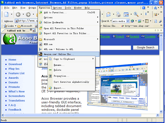Click the Print toolbar icon
This screenshot has width=165, height=123.
pos(118,14)
